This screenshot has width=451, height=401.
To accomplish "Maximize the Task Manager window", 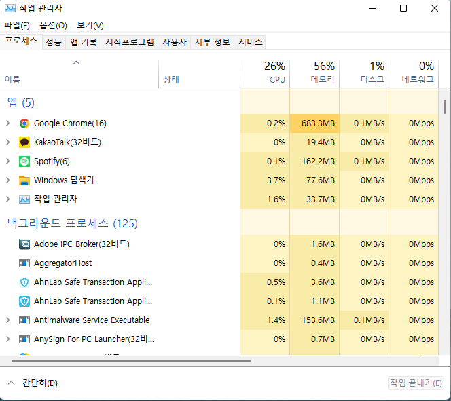I will [x=403, y=8].
